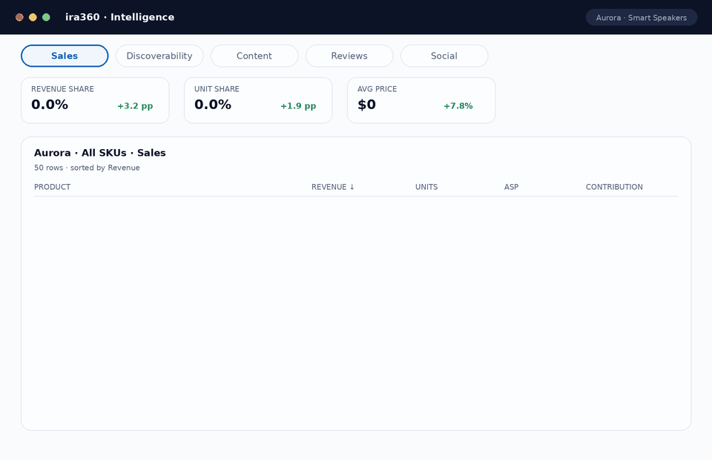
Task: Switch to the Sales tab
Action: point(65,56)
